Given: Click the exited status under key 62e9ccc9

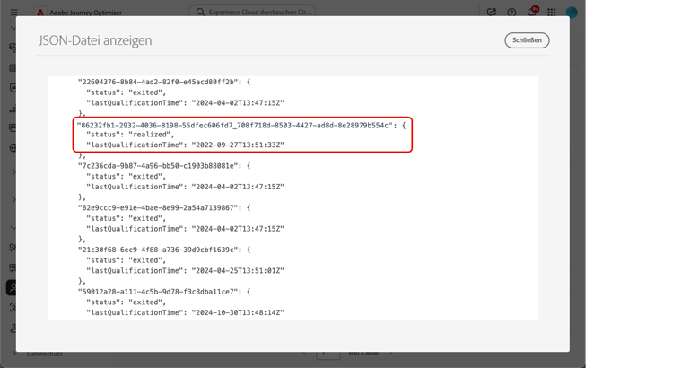Looking at the screenshot, I should (x=126, y=218).
